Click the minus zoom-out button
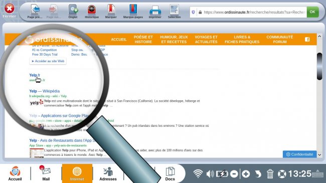 click(234, 174)
